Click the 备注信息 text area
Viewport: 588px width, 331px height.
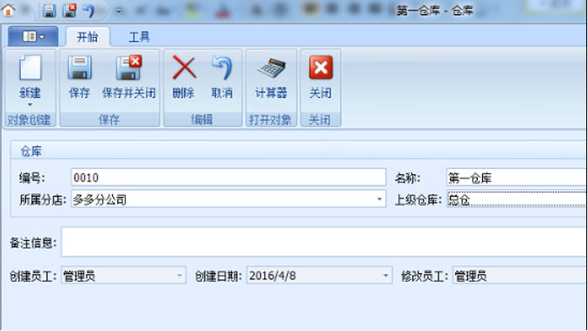[x=324, y=242]
